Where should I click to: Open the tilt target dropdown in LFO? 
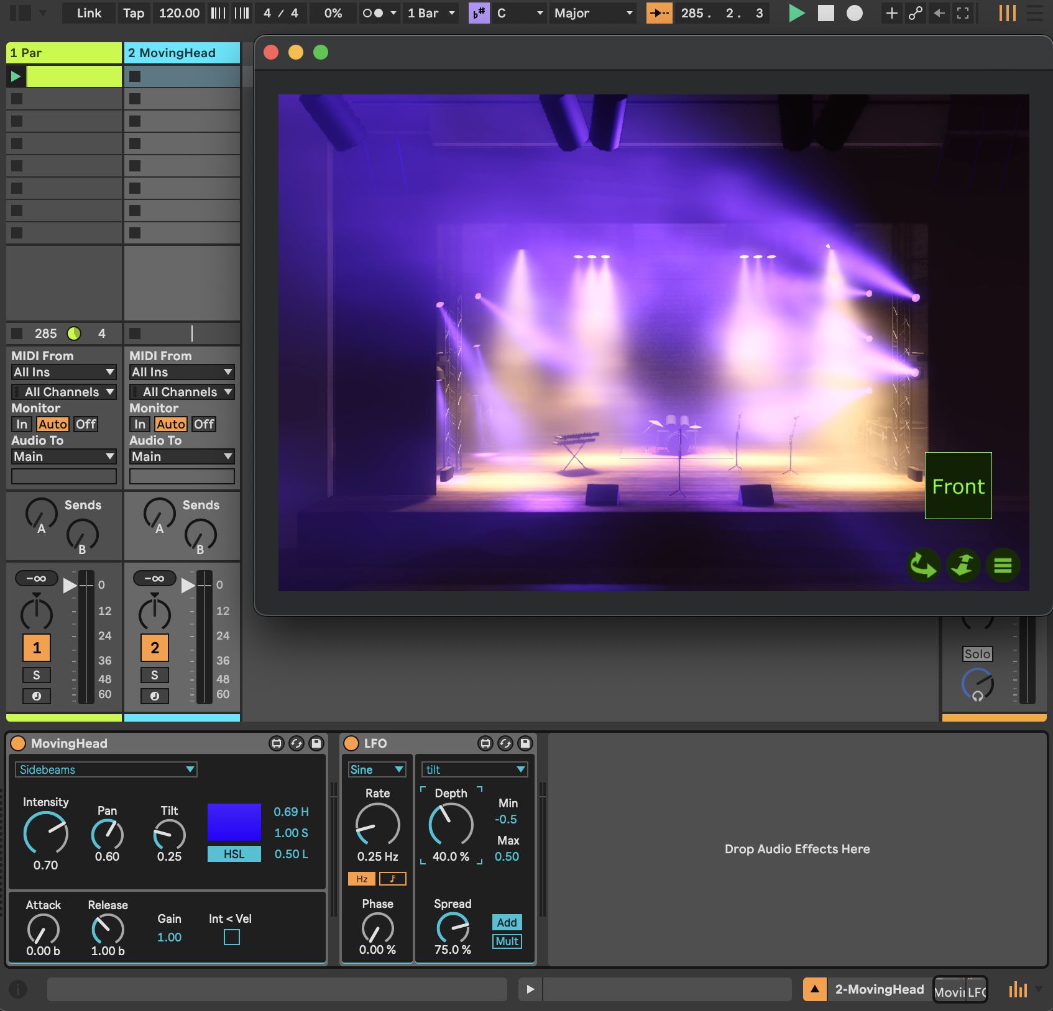click(475, 769)
